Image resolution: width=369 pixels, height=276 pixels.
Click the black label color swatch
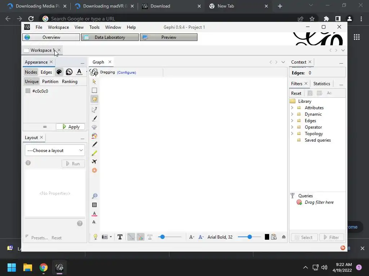[x=267, y=237]
